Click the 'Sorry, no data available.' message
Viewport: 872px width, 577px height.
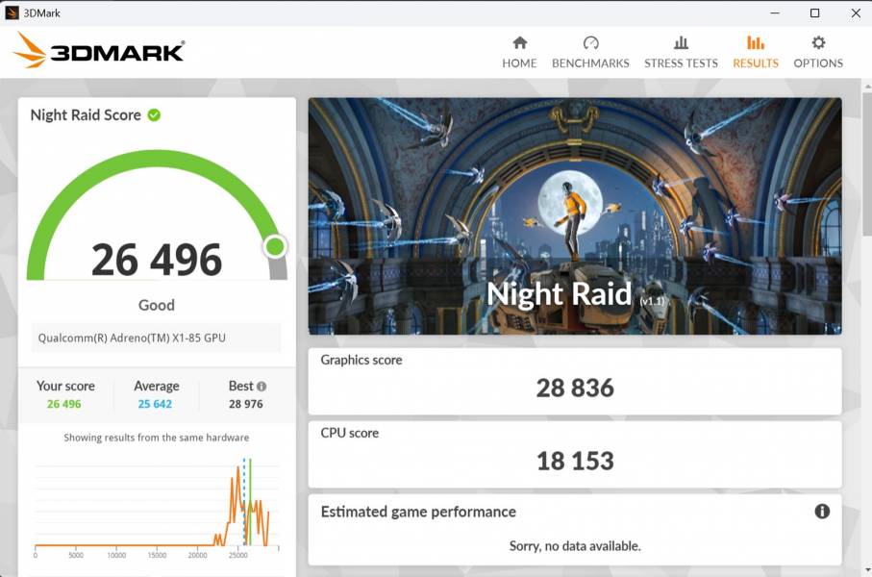[x=575, y=546]
